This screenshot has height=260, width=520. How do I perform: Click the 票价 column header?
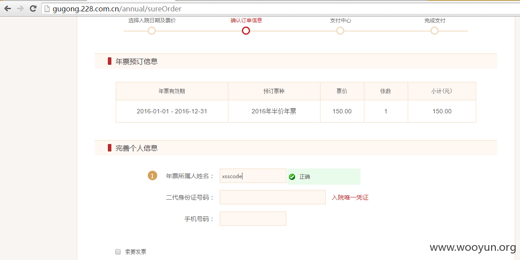click(342, 91)
